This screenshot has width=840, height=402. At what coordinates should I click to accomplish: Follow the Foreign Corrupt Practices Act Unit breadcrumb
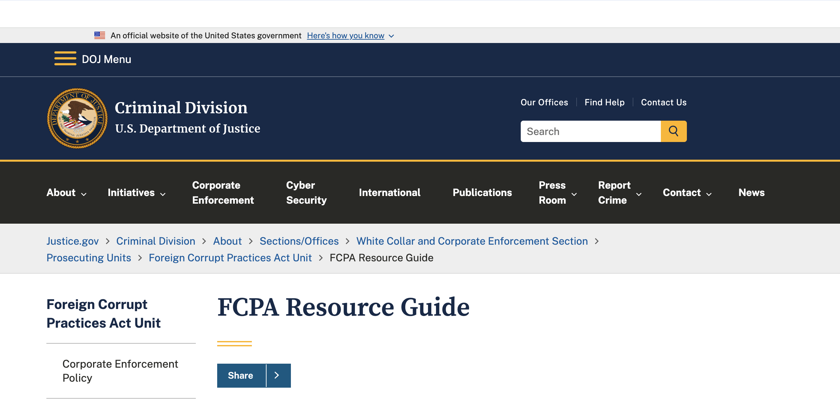230,258
